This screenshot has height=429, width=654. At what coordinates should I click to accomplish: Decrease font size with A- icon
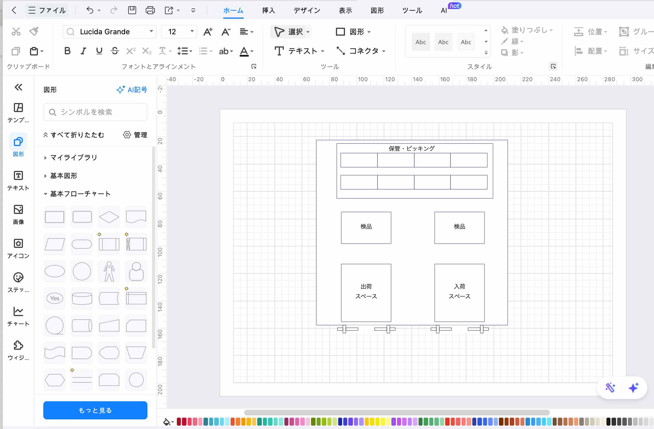(226, 32)
